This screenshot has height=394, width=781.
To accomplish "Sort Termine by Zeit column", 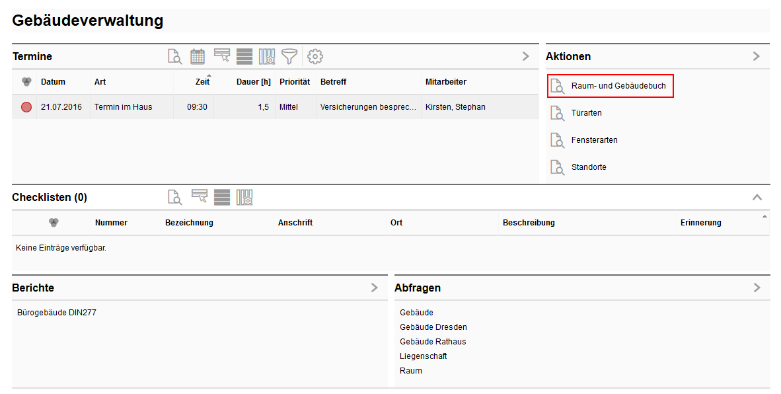I will pyautogui.click(x=202, y=82).
